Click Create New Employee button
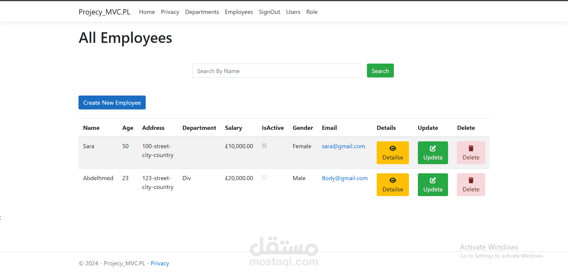Image resolution: width=568 pixels, height=273 pixels. coord(112,103)
